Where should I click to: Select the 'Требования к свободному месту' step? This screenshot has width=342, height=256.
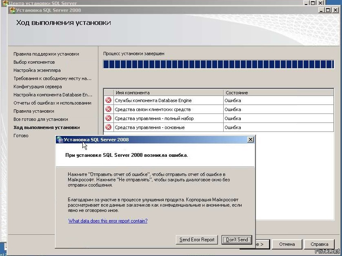53,78
